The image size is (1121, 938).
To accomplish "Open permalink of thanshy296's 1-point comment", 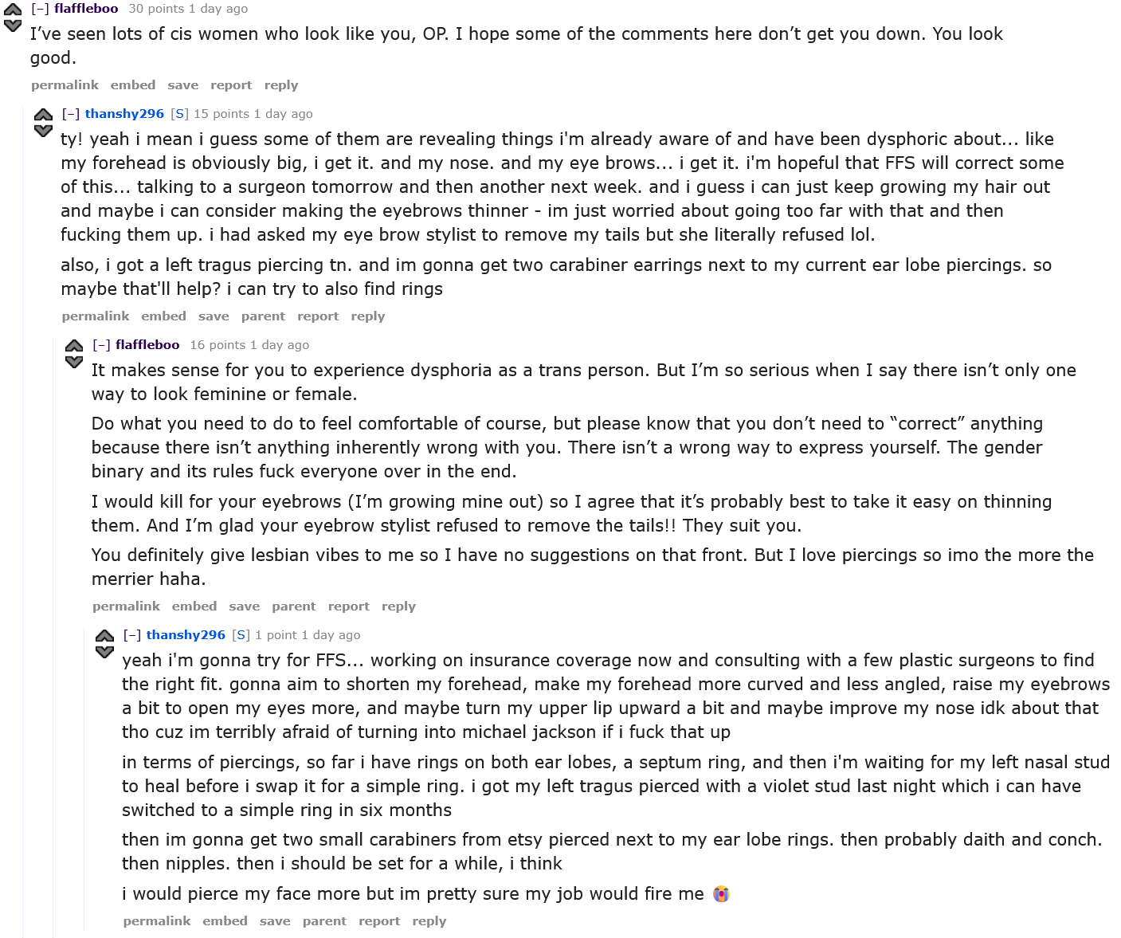I will coord(157,921).
